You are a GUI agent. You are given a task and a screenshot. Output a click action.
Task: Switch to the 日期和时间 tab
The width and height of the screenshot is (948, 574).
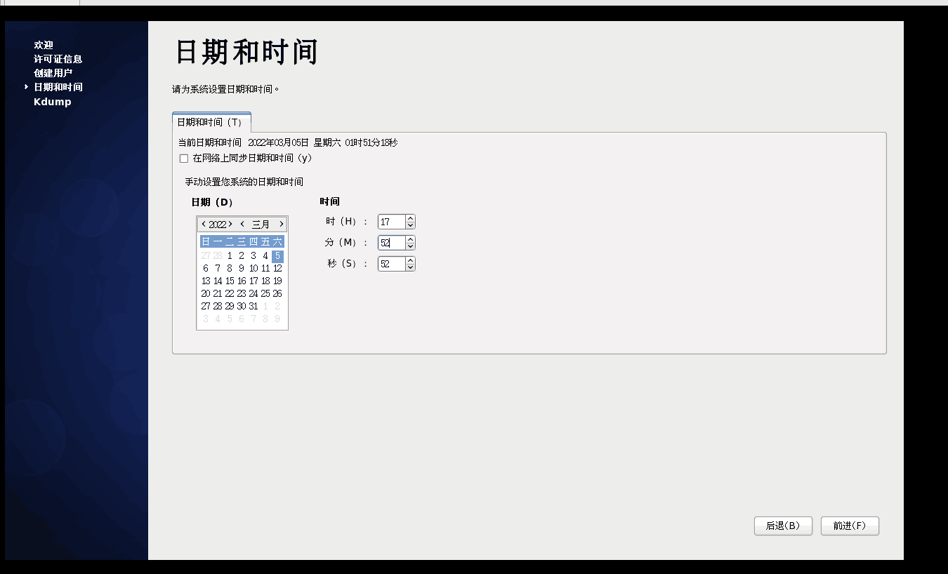coord(212,121)
